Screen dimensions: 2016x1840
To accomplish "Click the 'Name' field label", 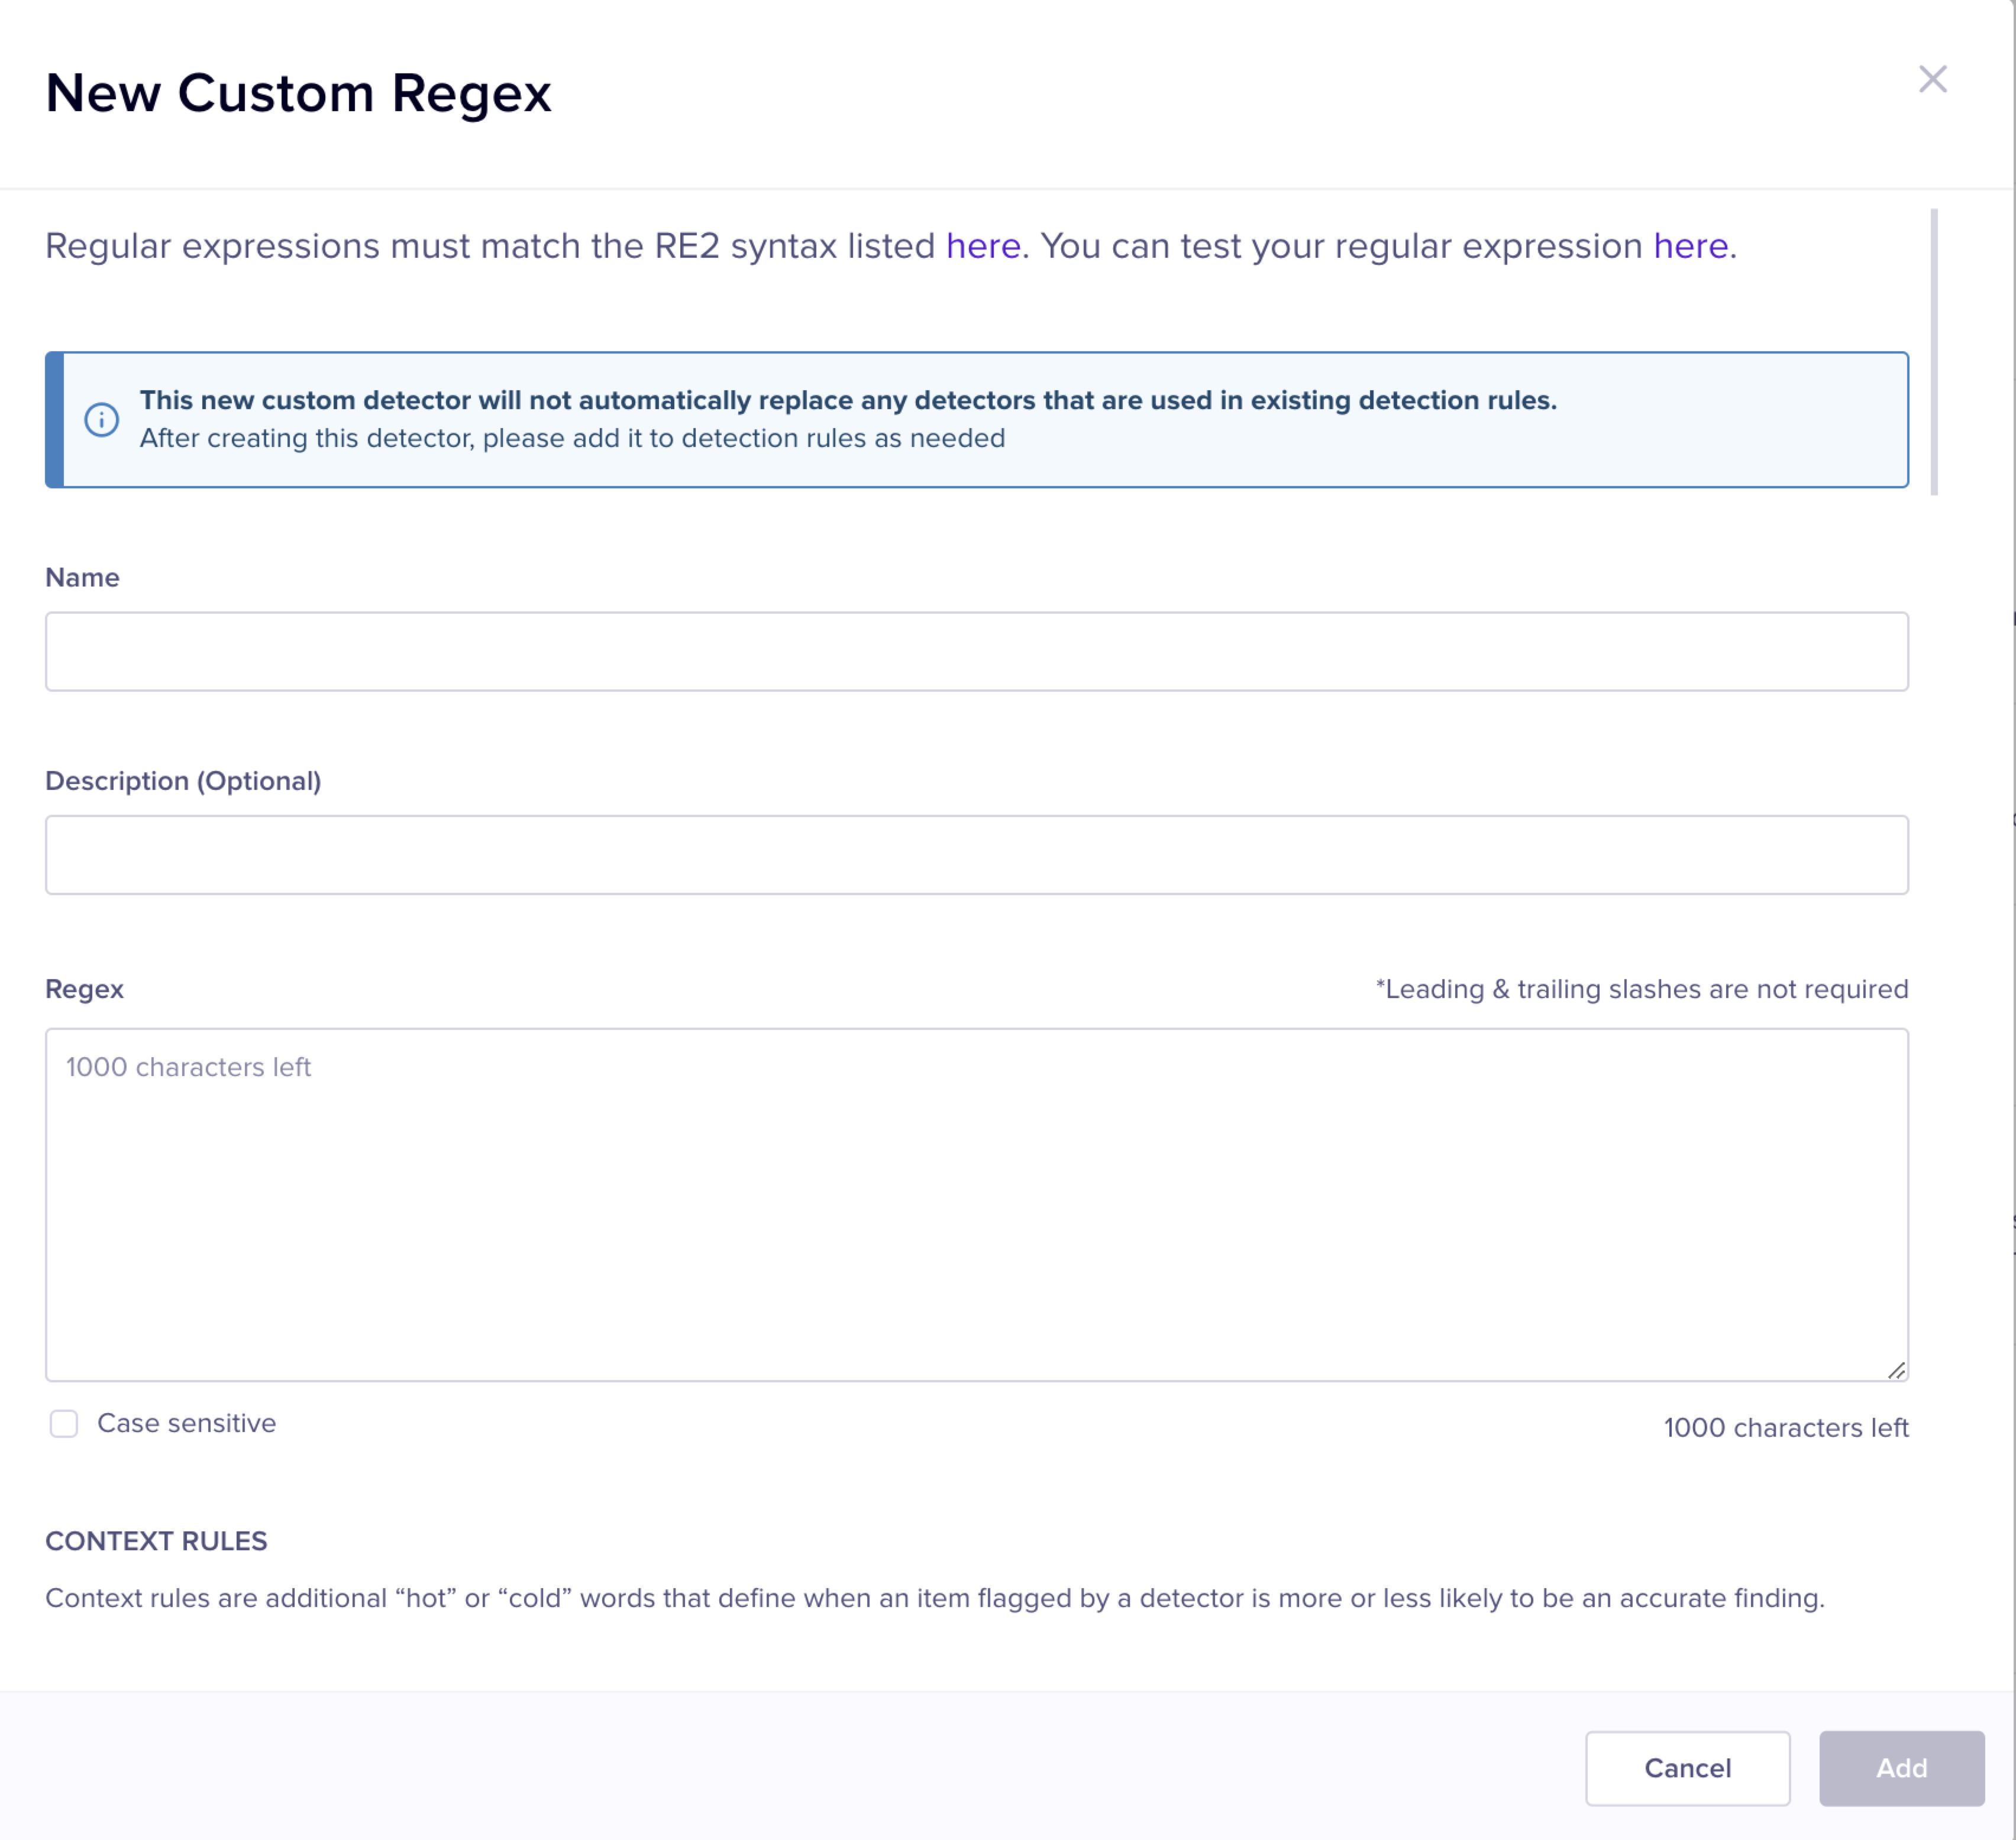I will (x=82, y=578).
